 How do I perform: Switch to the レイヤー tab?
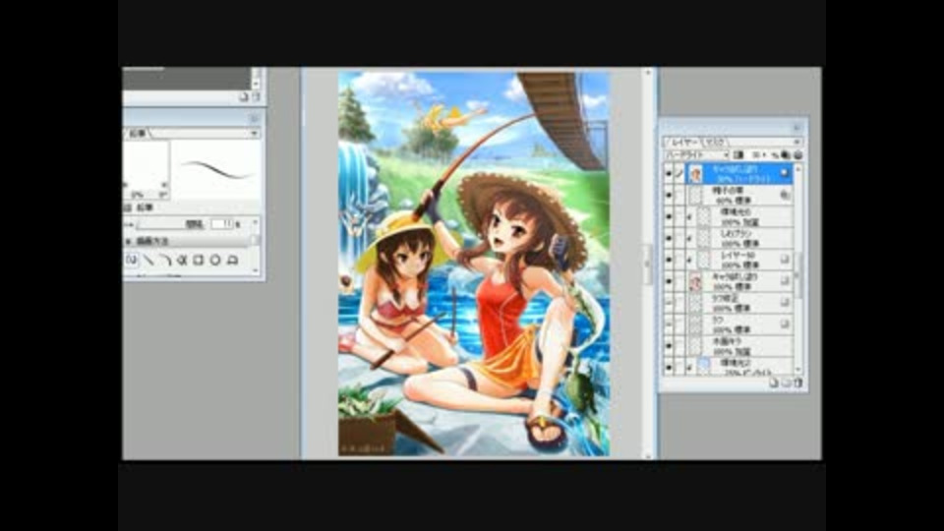(x=683, y=142)
